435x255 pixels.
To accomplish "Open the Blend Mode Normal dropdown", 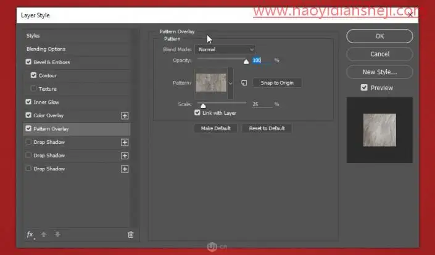I will coord(225,49).
